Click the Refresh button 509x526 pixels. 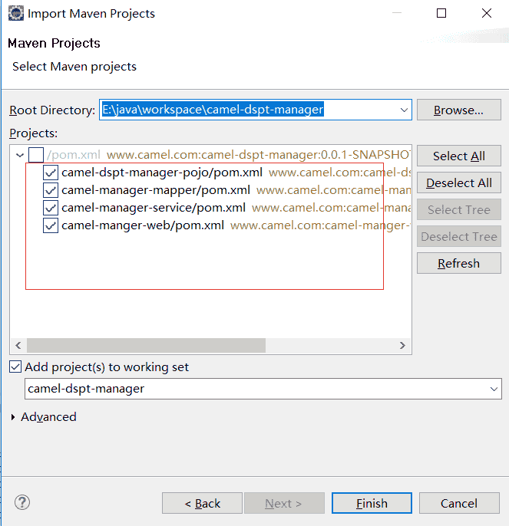[459, 263]
